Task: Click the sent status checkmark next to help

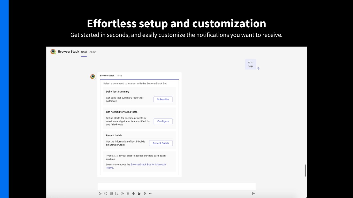Action: [258, 68]
